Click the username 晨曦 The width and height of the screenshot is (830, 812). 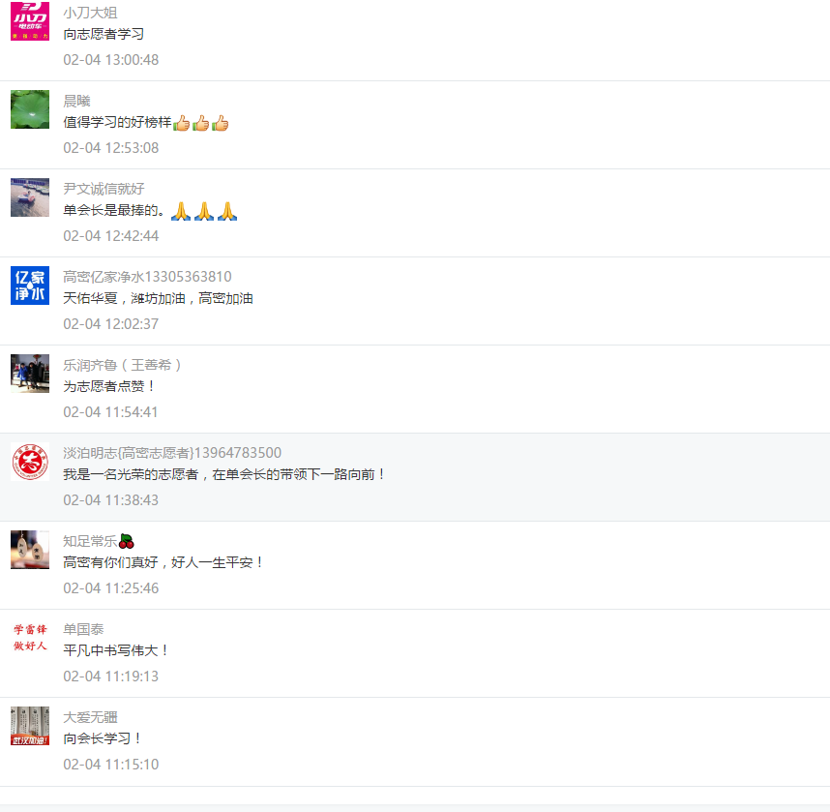[76, 101]
